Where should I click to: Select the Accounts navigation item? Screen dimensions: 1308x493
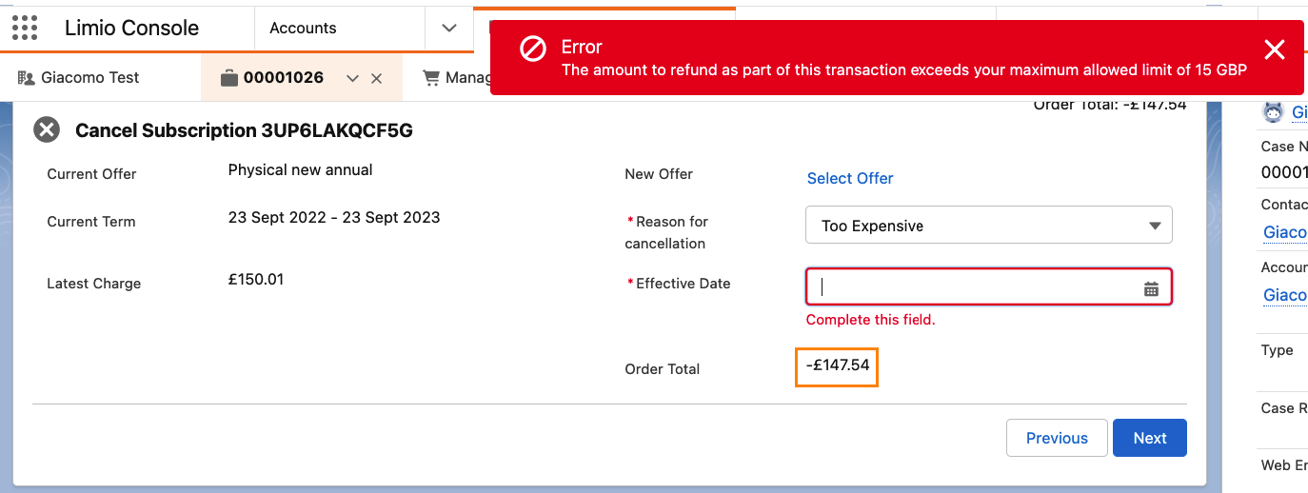pyautogui.click(x=303, y=28)
